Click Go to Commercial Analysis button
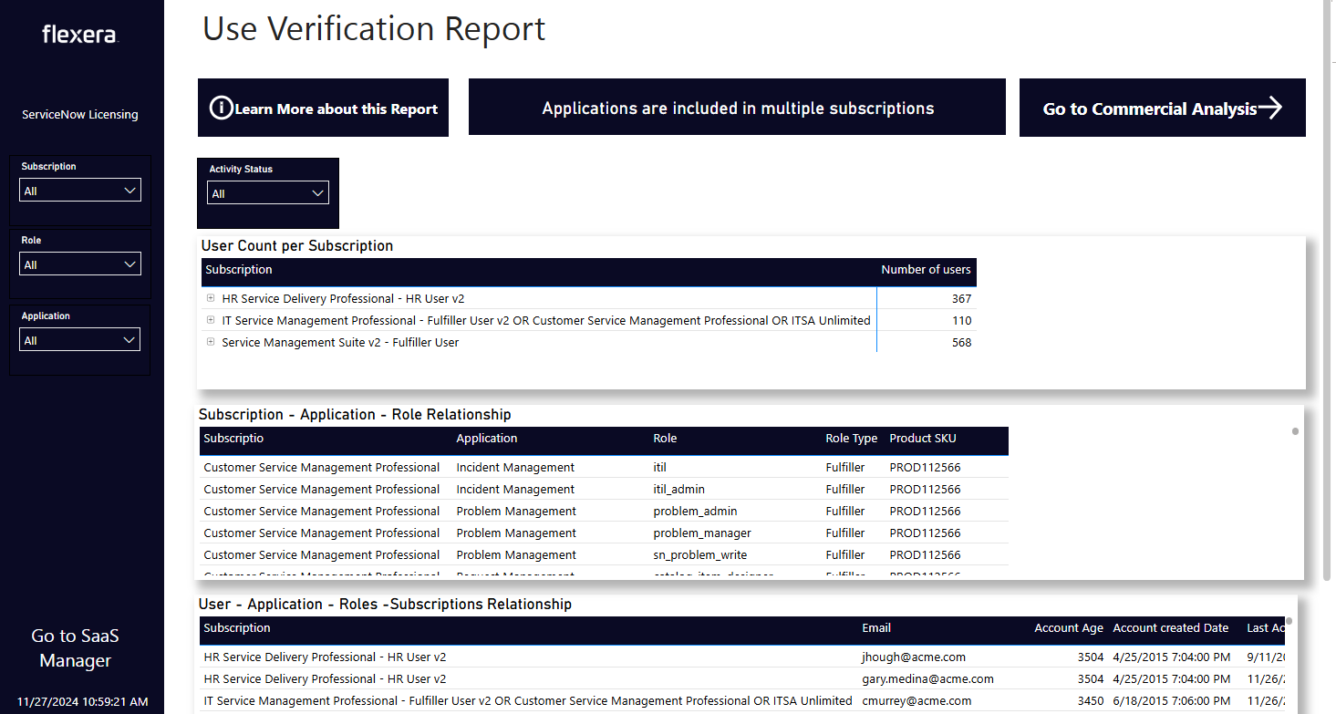The width and height of the screenshot is (1336, 714). (x=1149, y=109)
